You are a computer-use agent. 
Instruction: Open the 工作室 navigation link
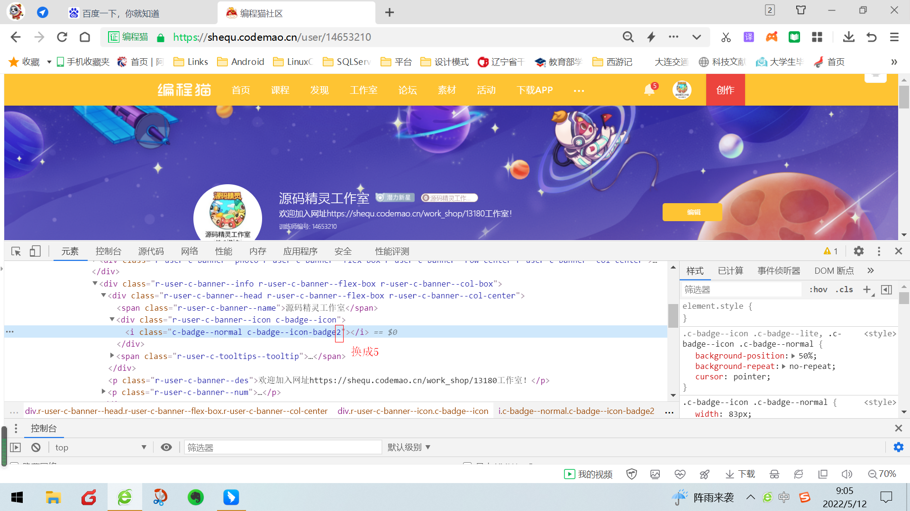point(364,90)
